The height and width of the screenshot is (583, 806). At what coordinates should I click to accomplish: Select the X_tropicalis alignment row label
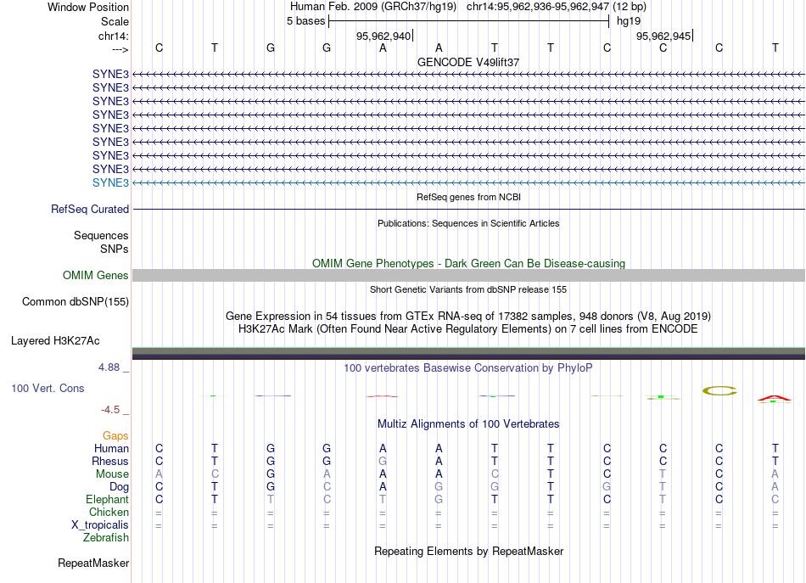coord(100,525)
